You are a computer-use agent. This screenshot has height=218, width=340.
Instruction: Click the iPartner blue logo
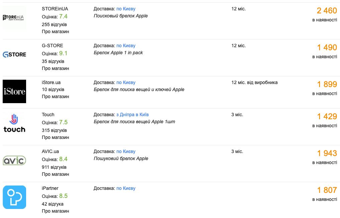[x=14, y=197]
